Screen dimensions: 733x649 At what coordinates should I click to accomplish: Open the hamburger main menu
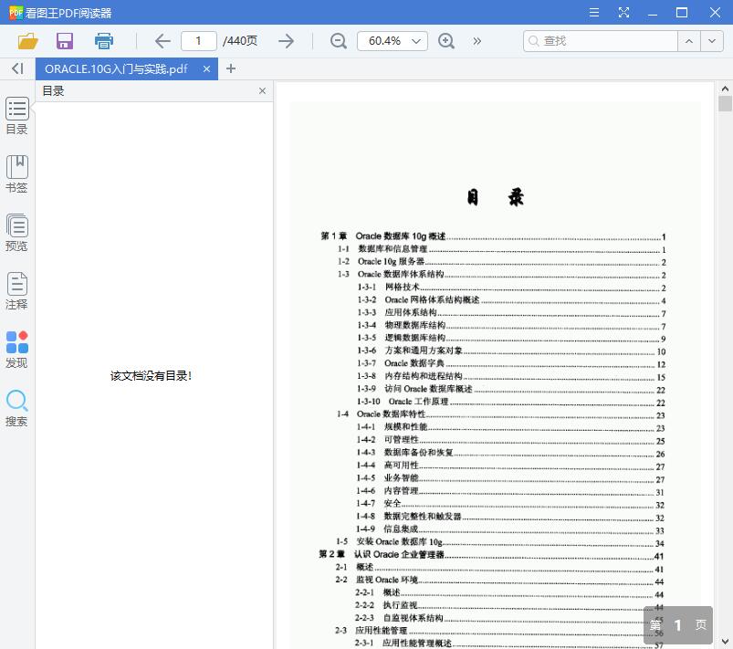pos(594,13)
